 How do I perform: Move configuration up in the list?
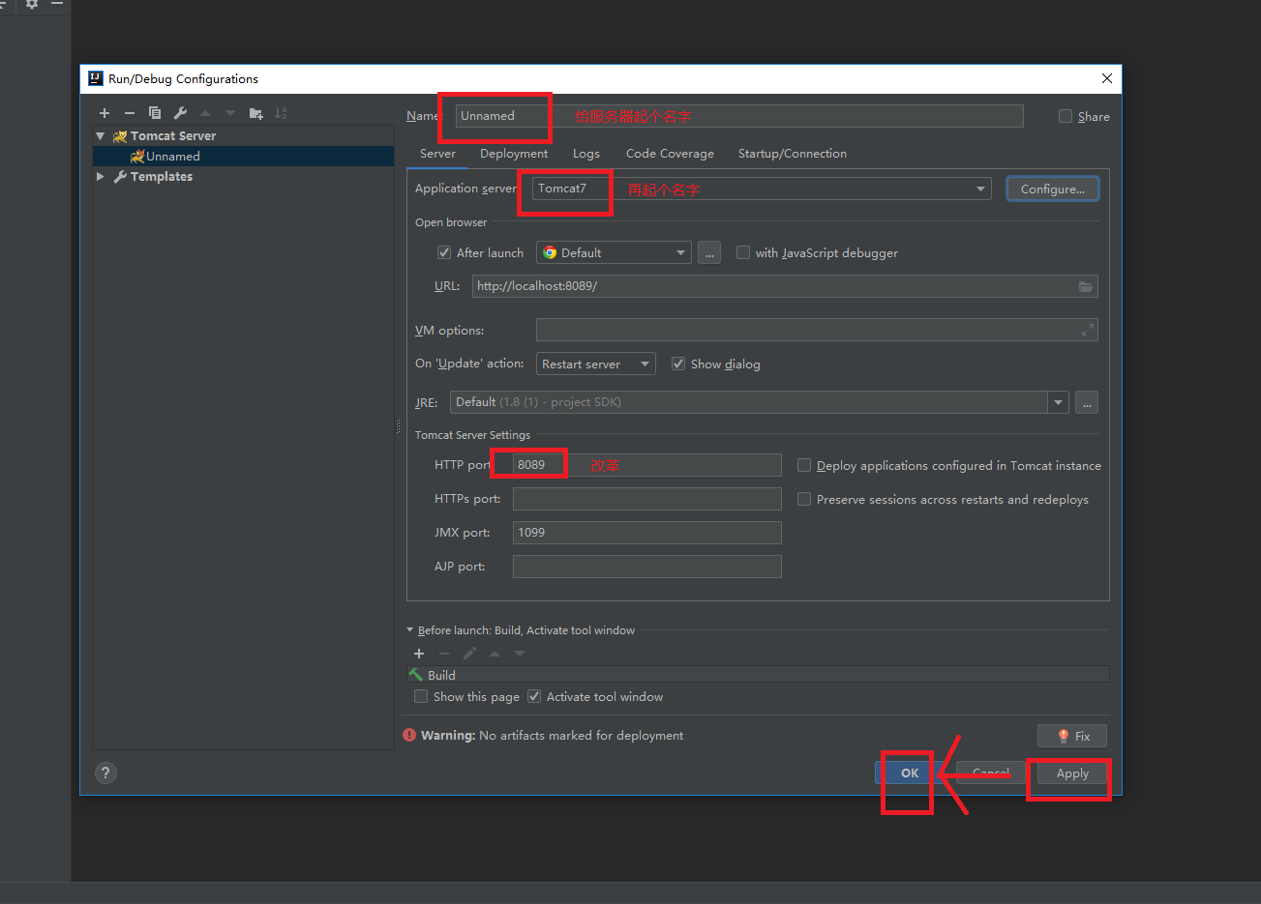(205, 113)
